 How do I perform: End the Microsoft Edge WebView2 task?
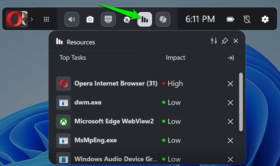[230, 122]
